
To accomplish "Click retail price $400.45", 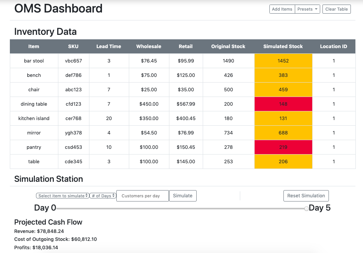I will tap(186, 118).
